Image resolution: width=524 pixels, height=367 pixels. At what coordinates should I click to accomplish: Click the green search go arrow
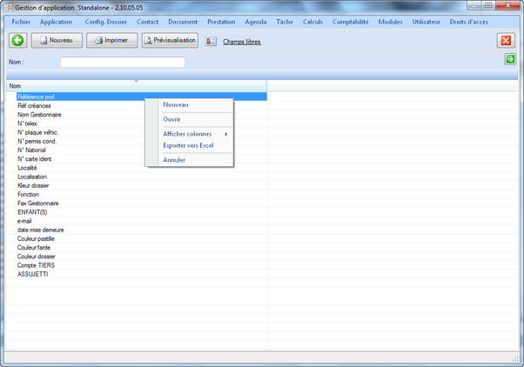click(510, 59)
